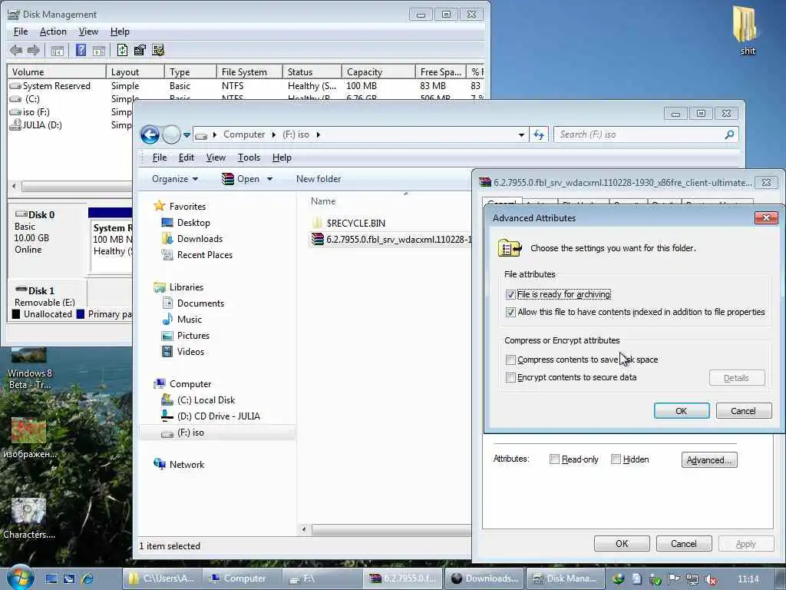Select (D:) CD Drive - JULIA in sidebar
The image size is (786, 590).
point(218,416)
